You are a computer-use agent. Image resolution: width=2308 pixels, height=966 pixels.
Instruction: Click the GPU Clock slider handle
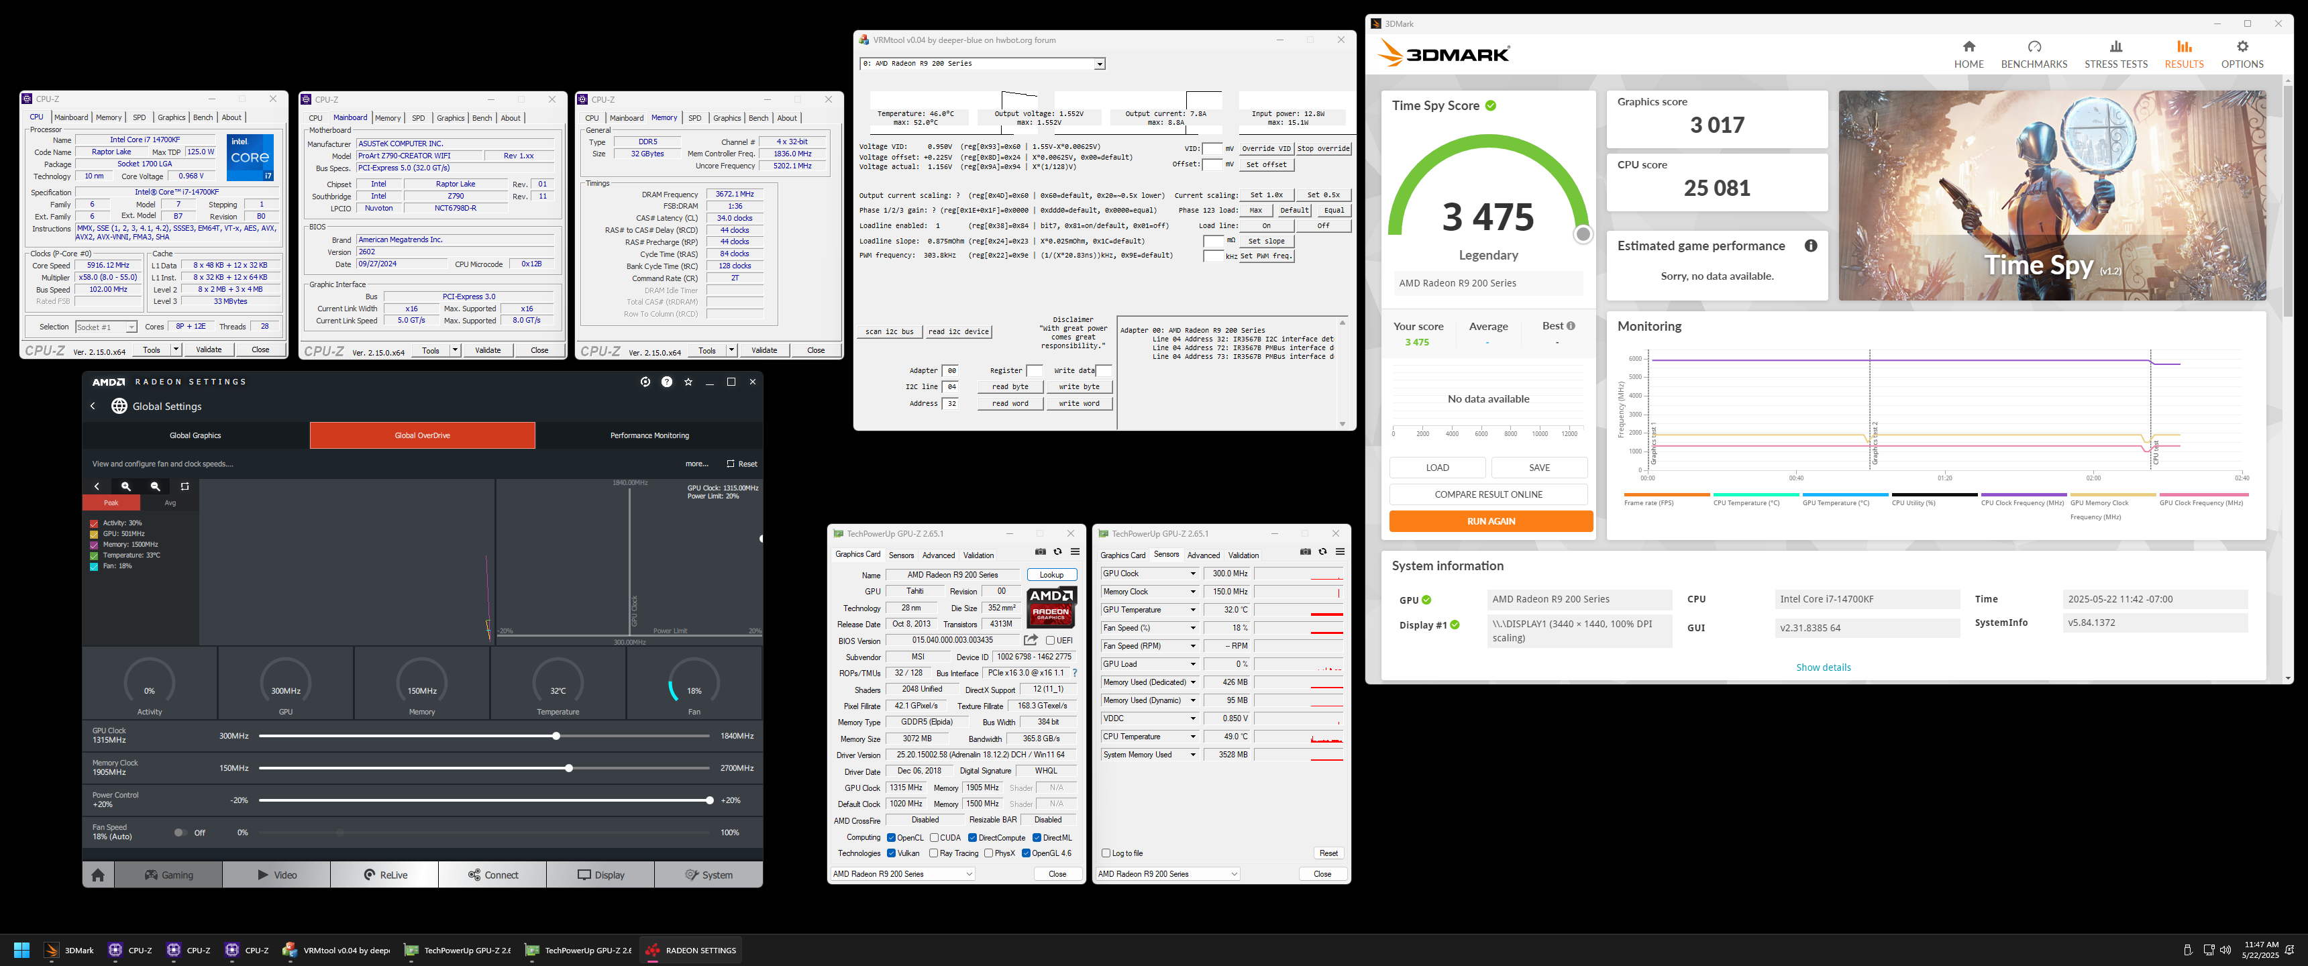[x=556, y=736]
